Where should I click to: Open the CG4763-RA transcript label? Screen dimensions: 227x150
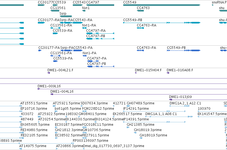146,25
